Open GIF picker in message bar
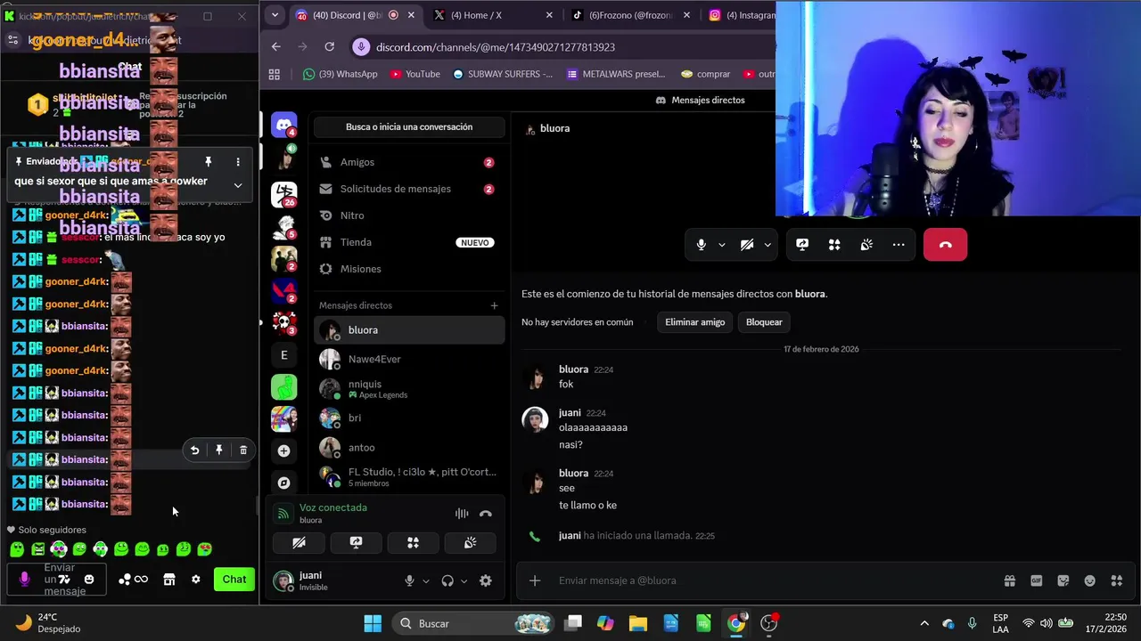Screen dimensions: 1141x641 click(1037, 580)
